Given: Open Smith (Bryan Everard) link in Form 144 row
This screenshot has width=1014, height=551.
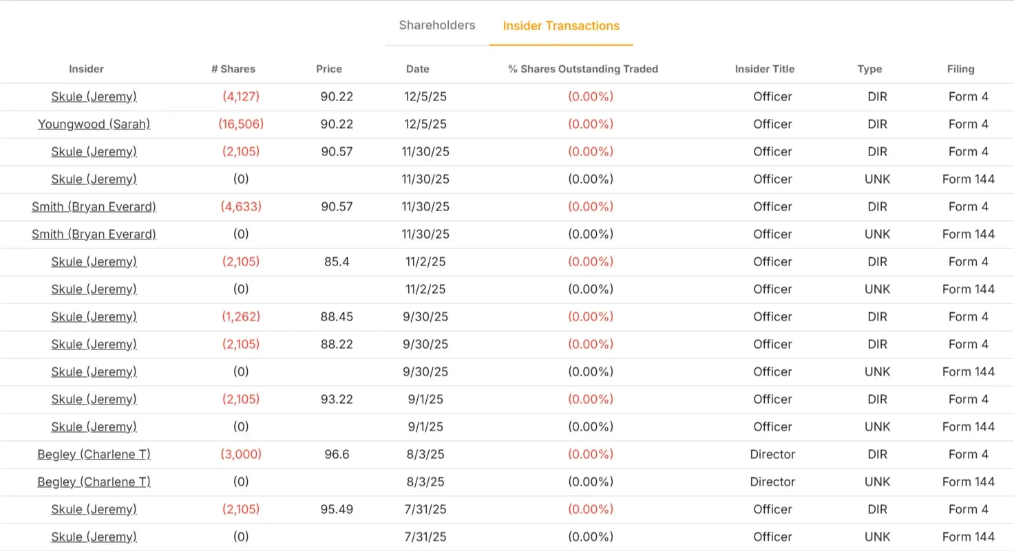Looking at the screenshot, I should [x=94, y=235].
